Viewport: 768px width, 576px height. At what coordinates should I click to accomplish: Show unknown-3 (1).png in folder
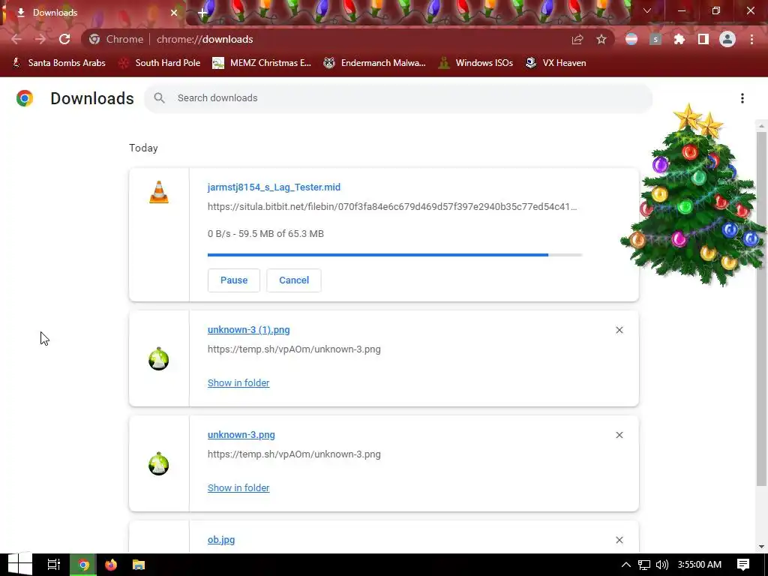point(238,383)
